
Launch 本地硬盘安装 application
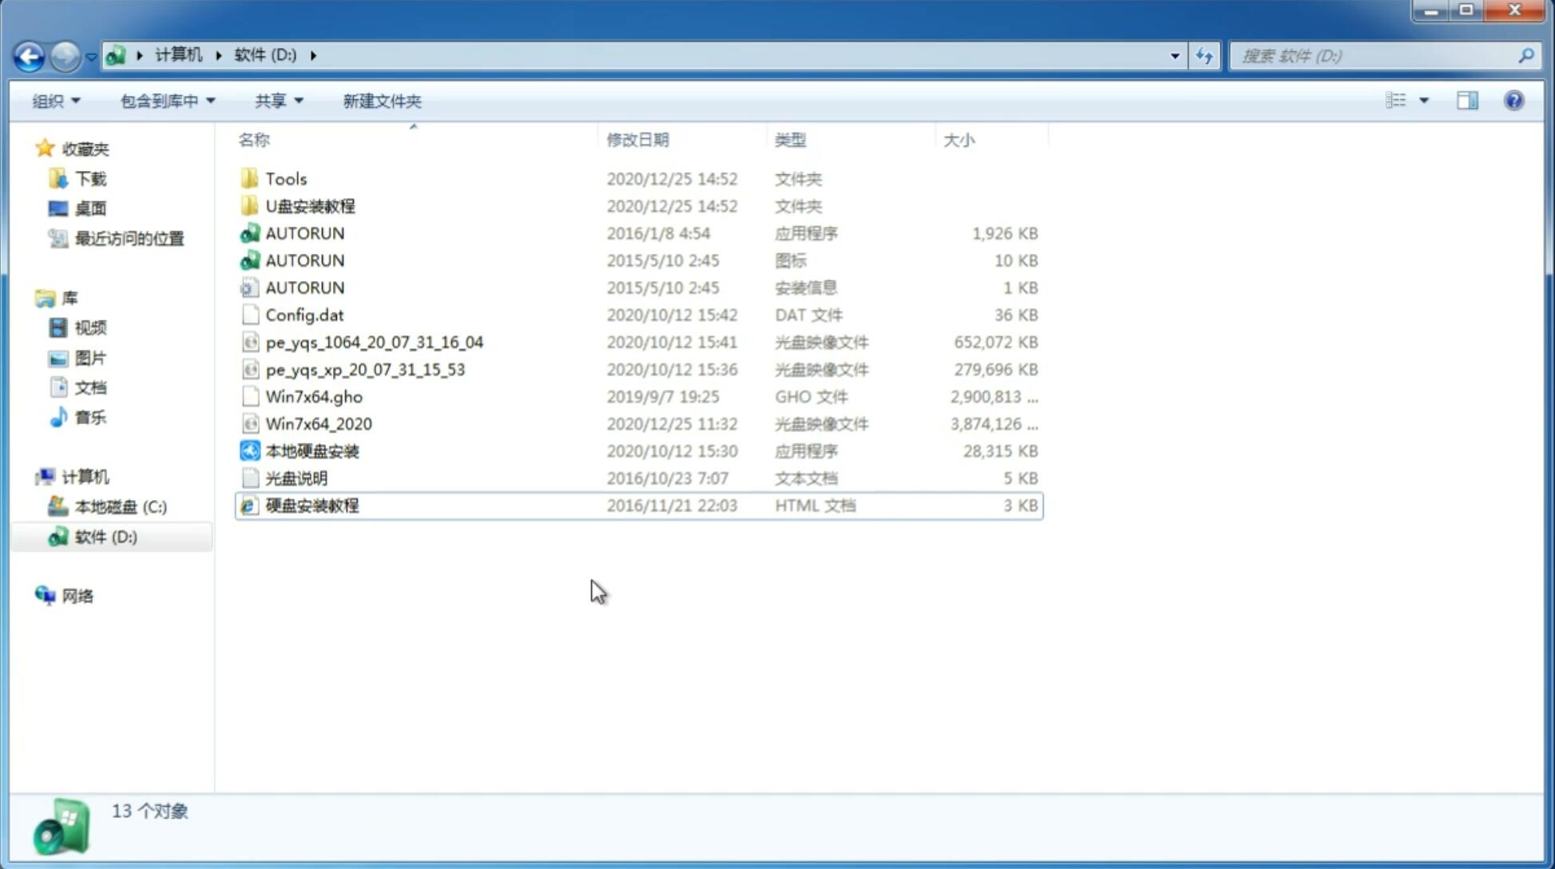[x=311, y=450]
